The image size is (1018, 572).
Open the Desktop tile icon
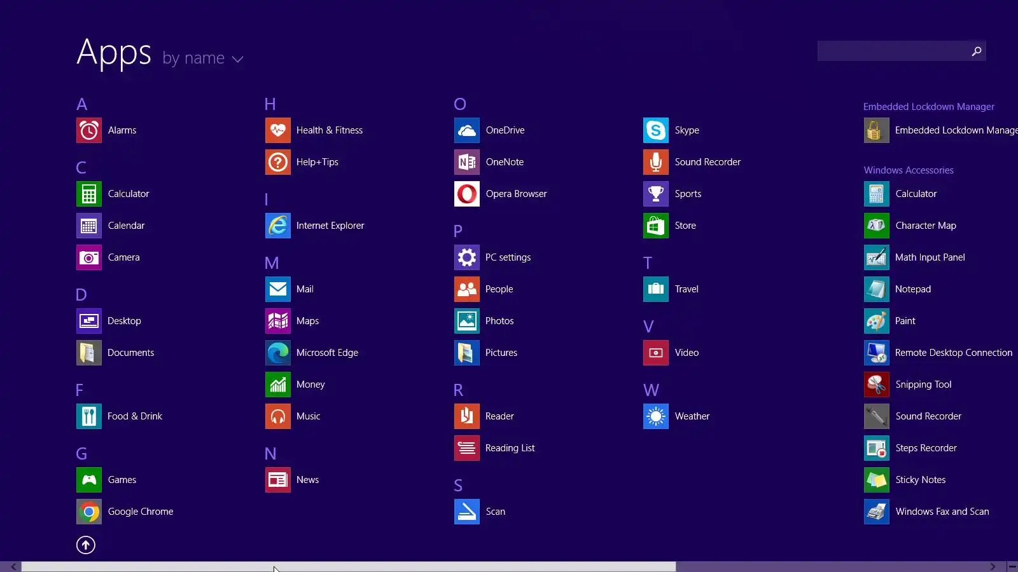(89, 321)
